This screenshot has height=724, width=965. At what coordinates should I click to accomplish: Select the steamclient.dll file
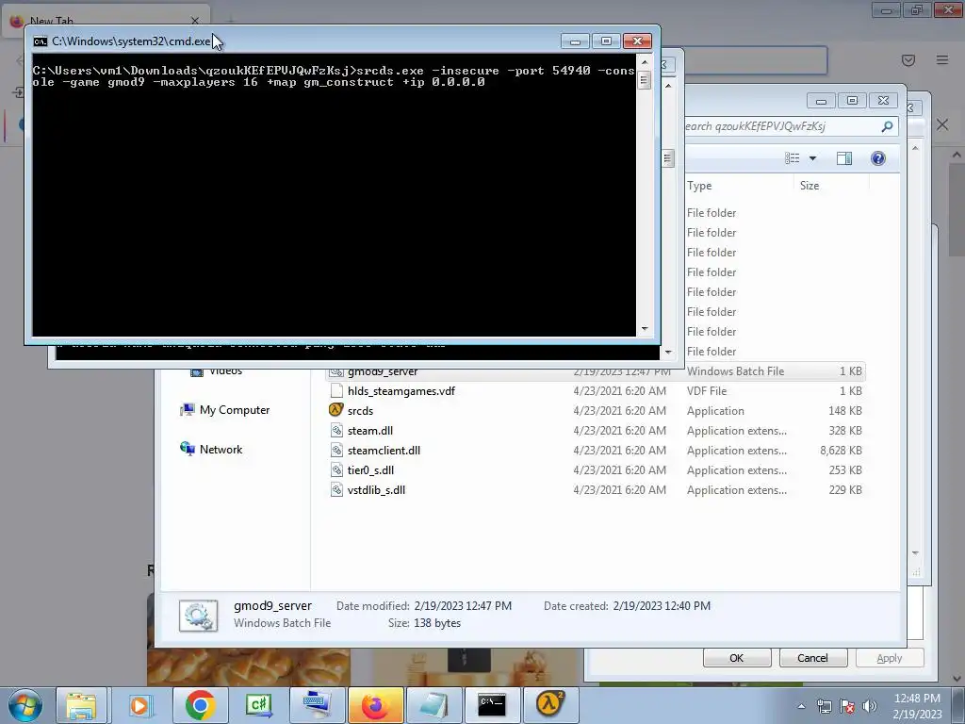[595, 450]
